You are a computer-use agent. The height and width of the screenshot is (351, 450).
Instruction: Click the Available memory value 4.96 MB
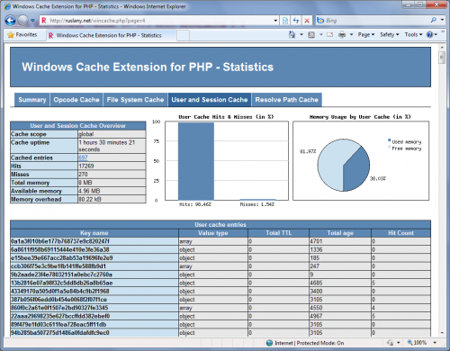point(89,191)
